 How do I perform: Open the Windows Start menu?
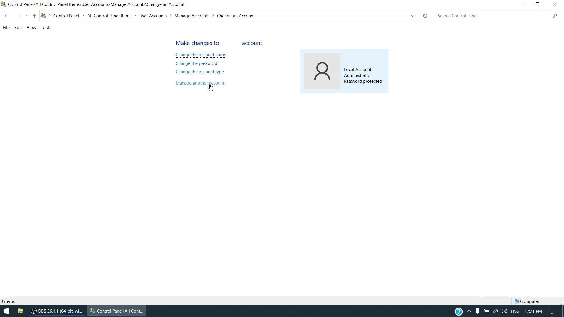coord(6,311)
